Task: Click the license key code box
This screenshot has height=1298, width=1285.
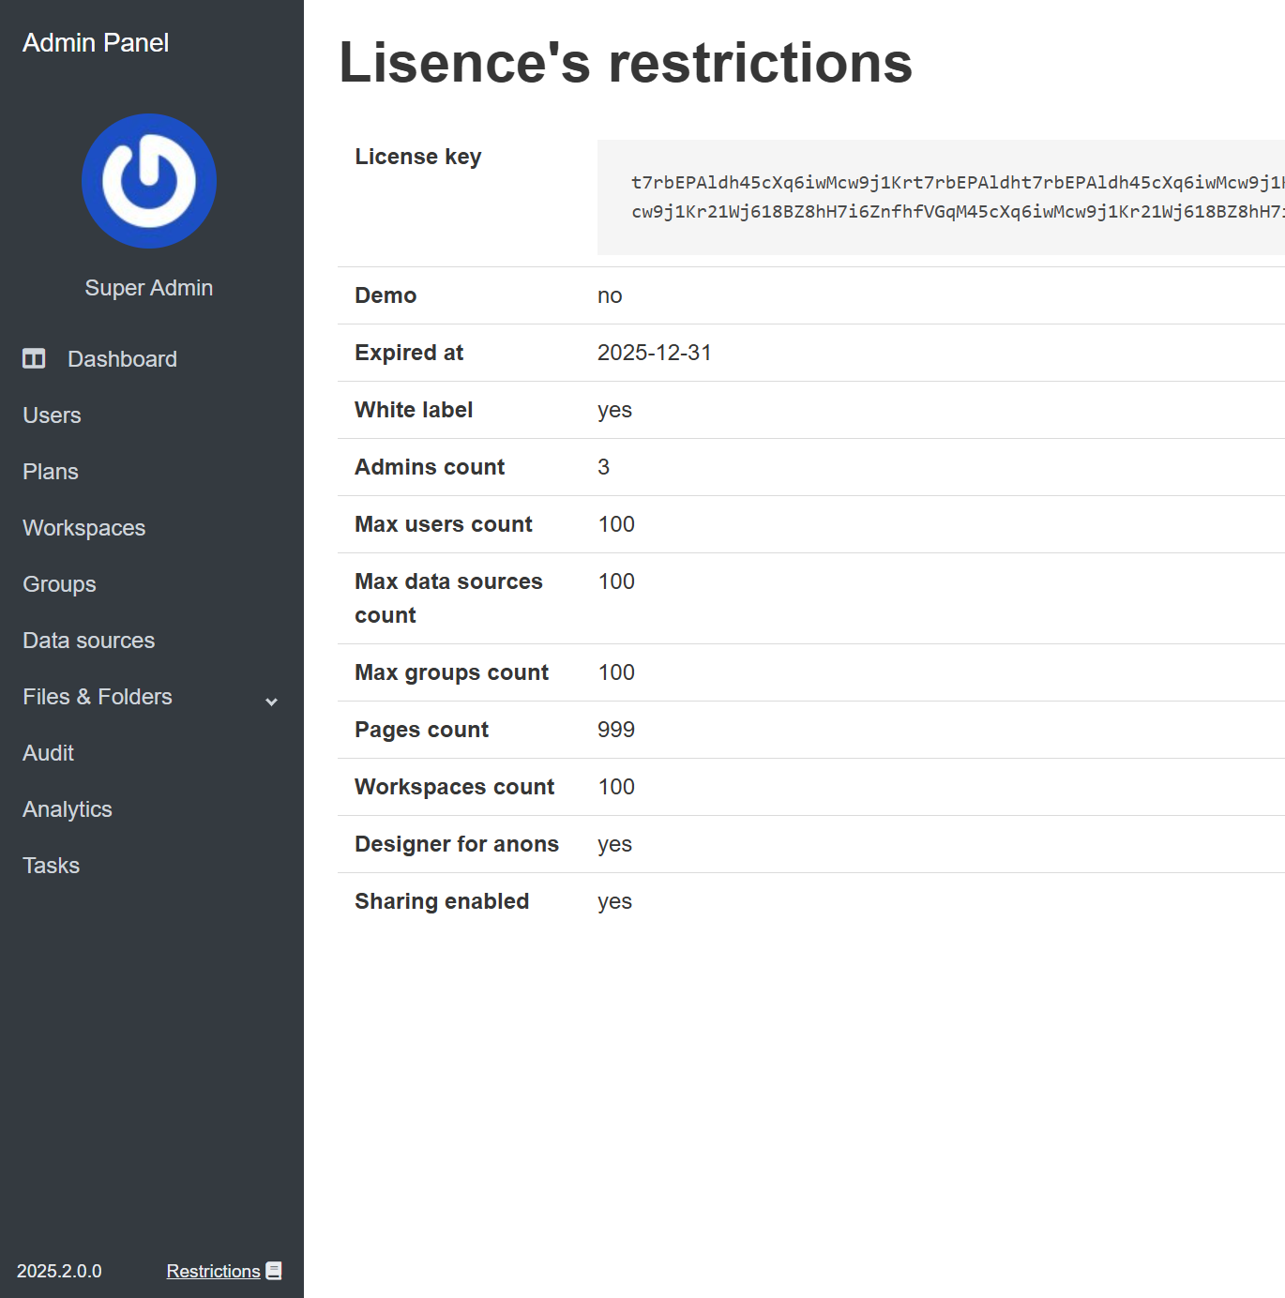Action: [x=941, y=197]
